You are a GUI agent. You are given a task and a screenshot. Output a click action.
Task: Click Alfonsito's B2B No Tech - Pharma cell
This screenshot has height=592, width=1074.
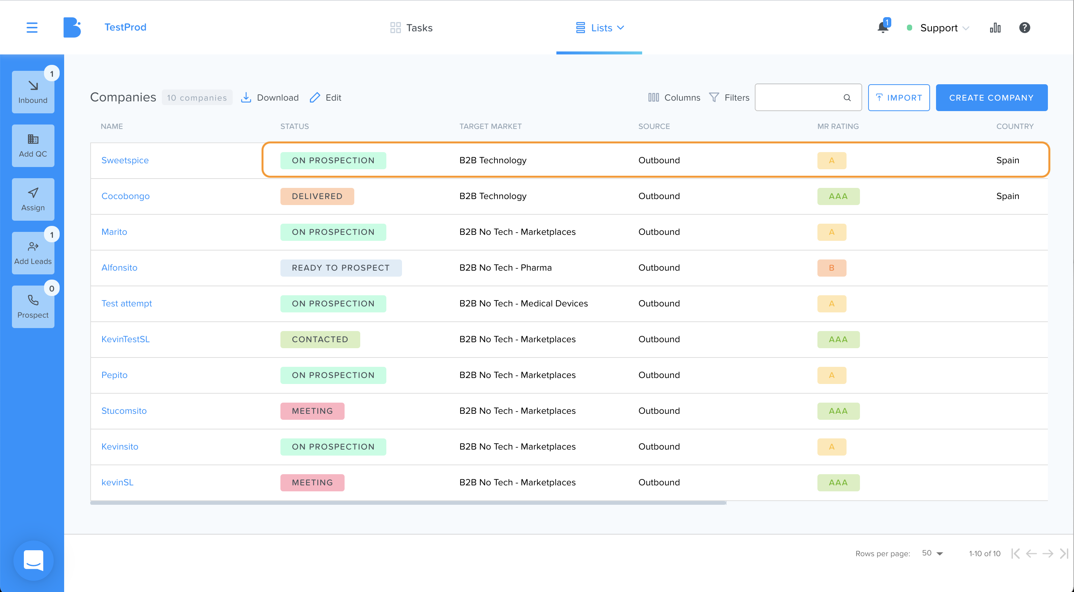coord(505,268)
